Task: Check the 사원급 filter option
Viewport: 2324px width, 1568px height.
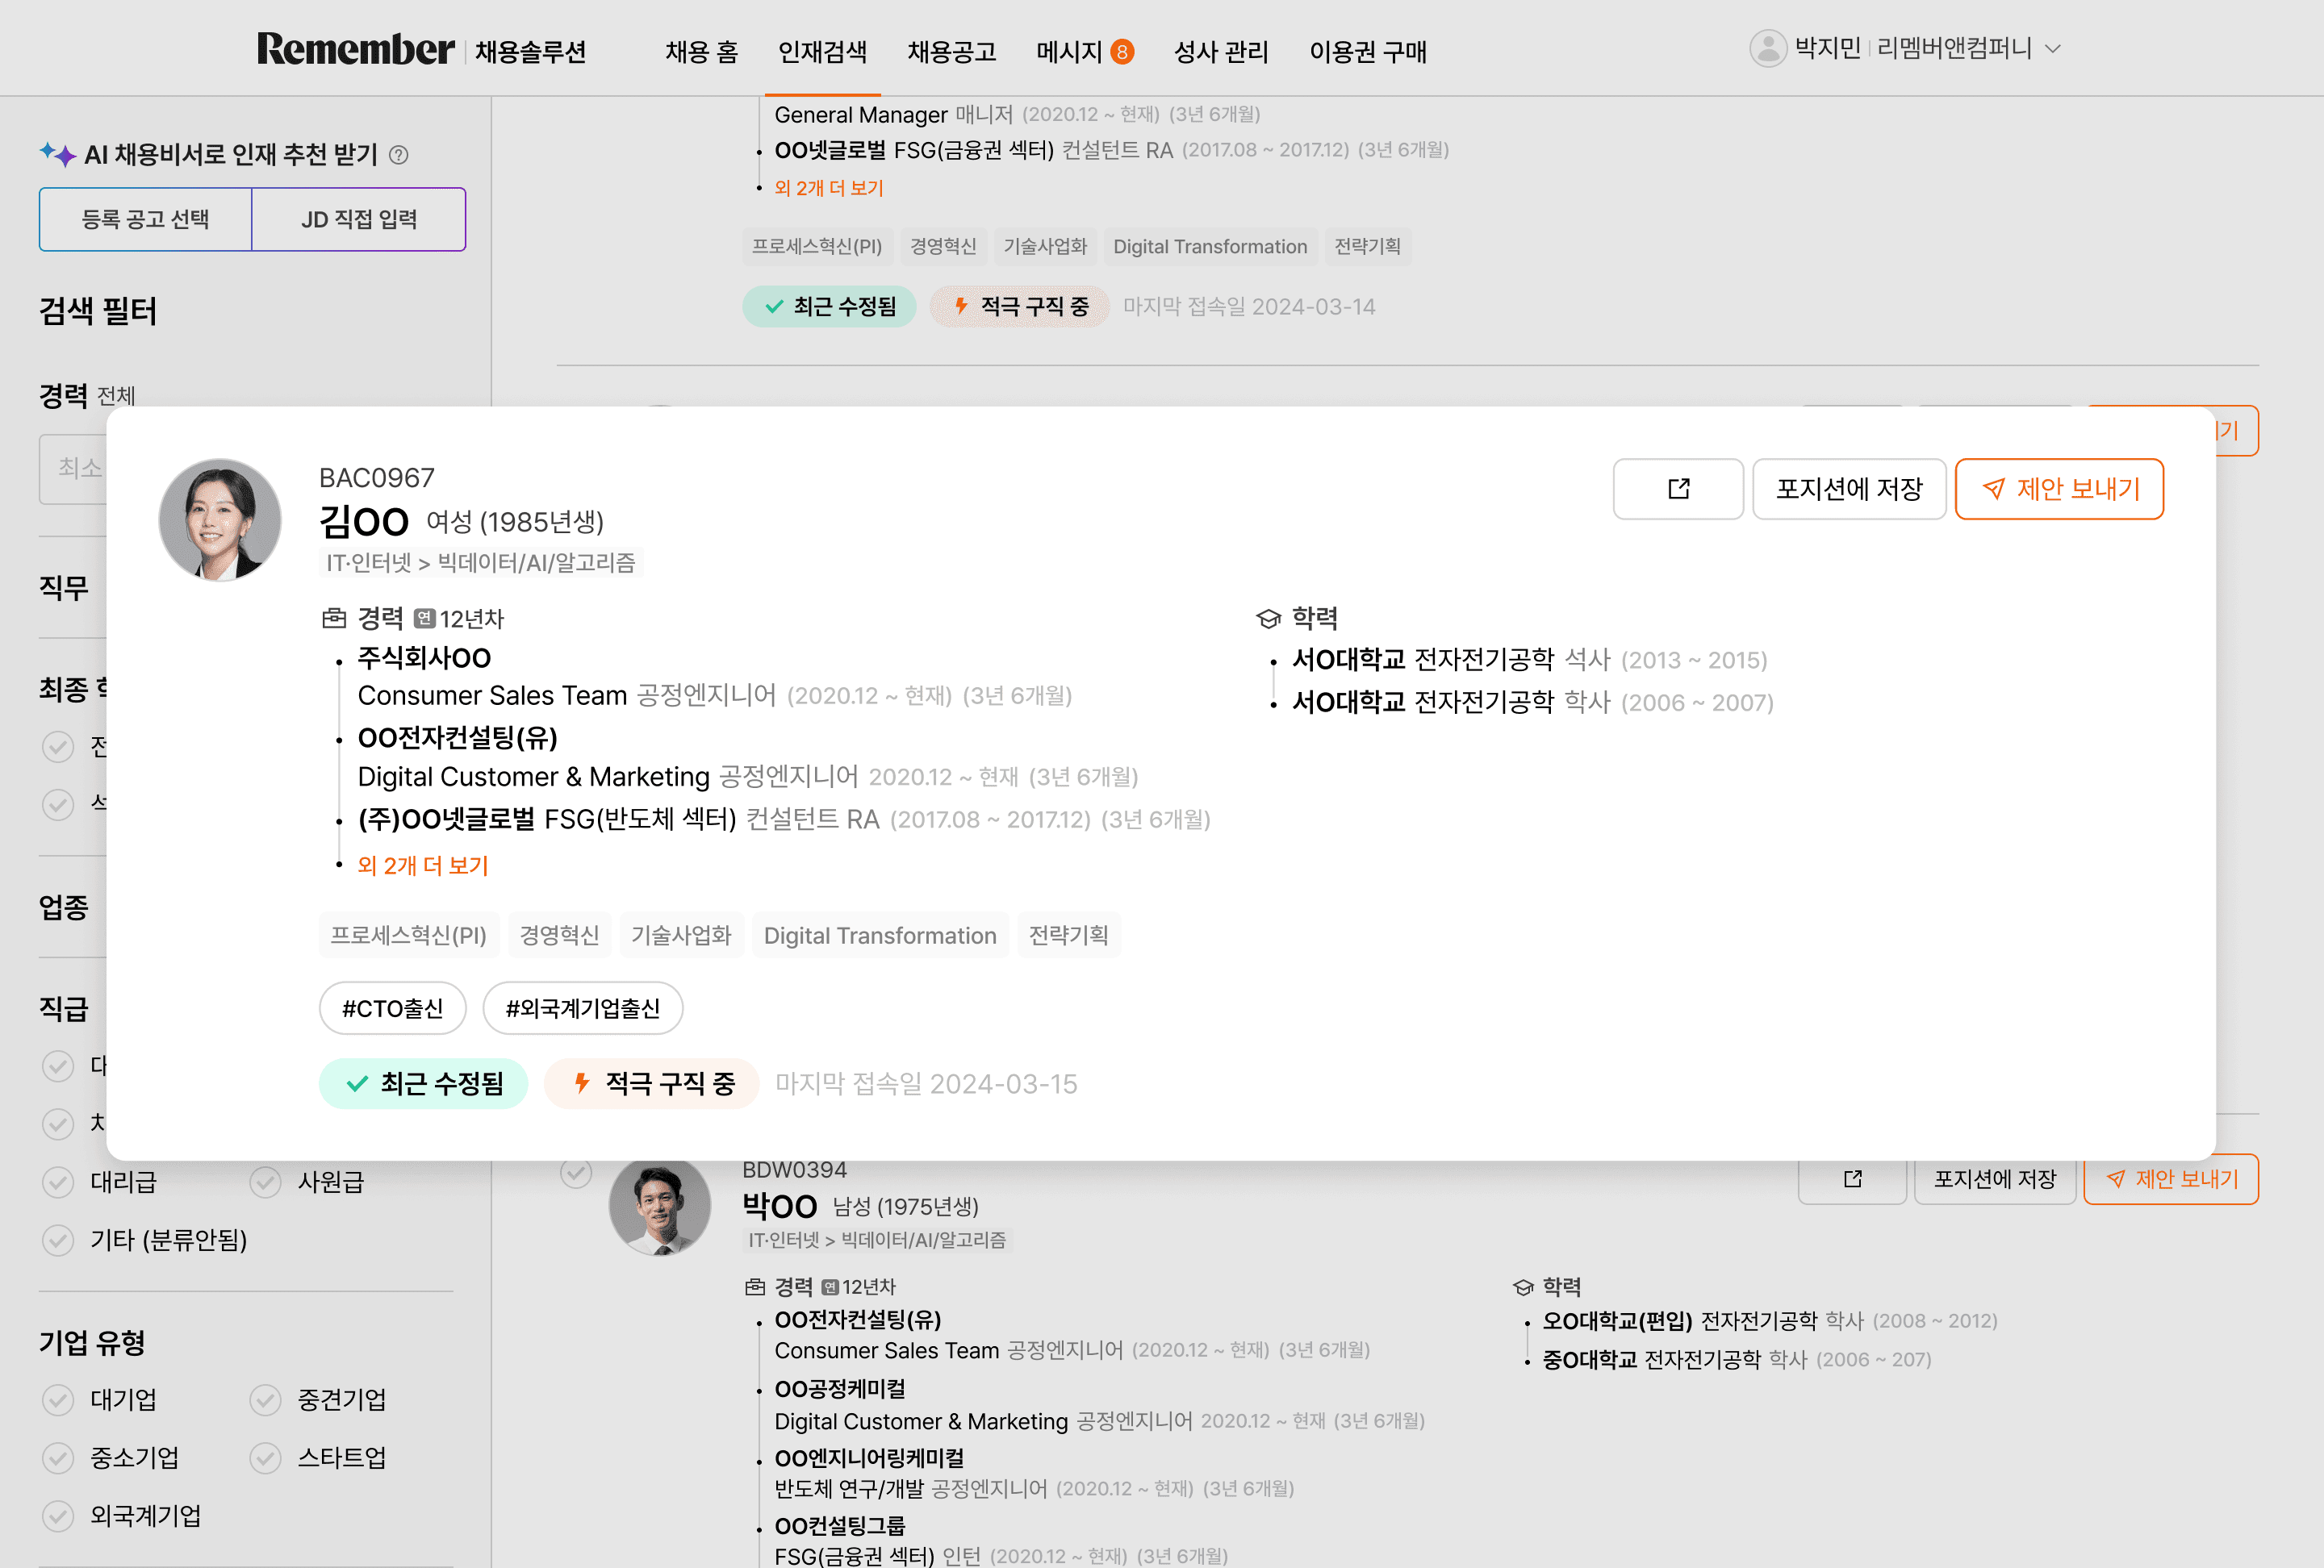Action: (x=265, y=1182)
